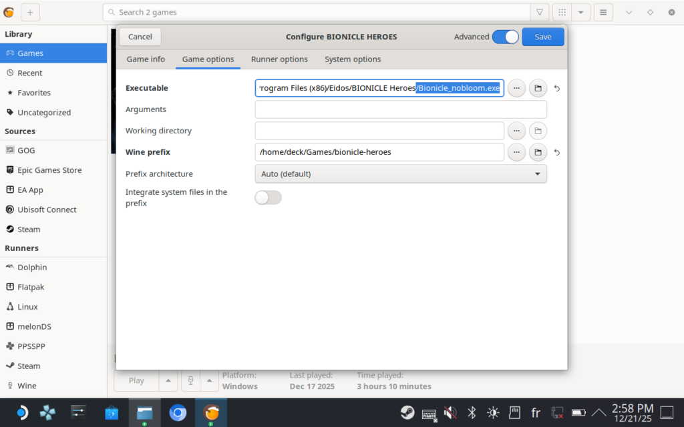Enable Integrate system files in the prefix

tap(268, 197)
